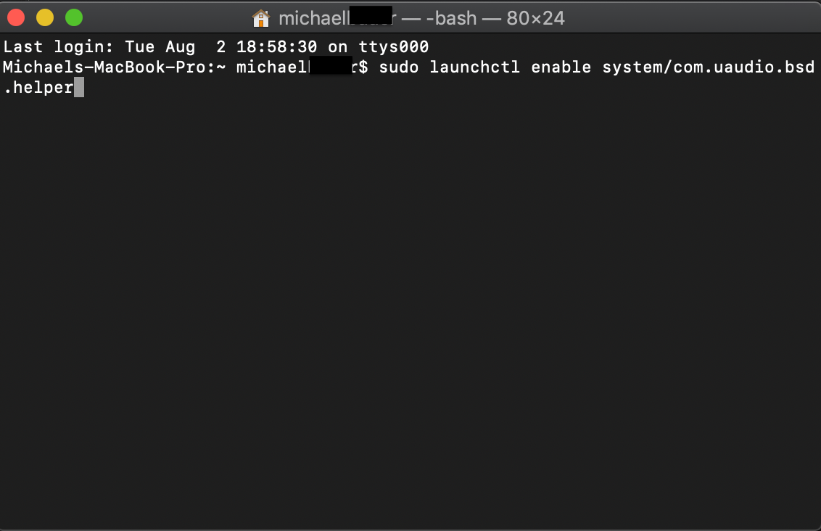Click the Terminal window title showing -bash
Viewport: 821px width, 531px height.
tap(452, 17)
